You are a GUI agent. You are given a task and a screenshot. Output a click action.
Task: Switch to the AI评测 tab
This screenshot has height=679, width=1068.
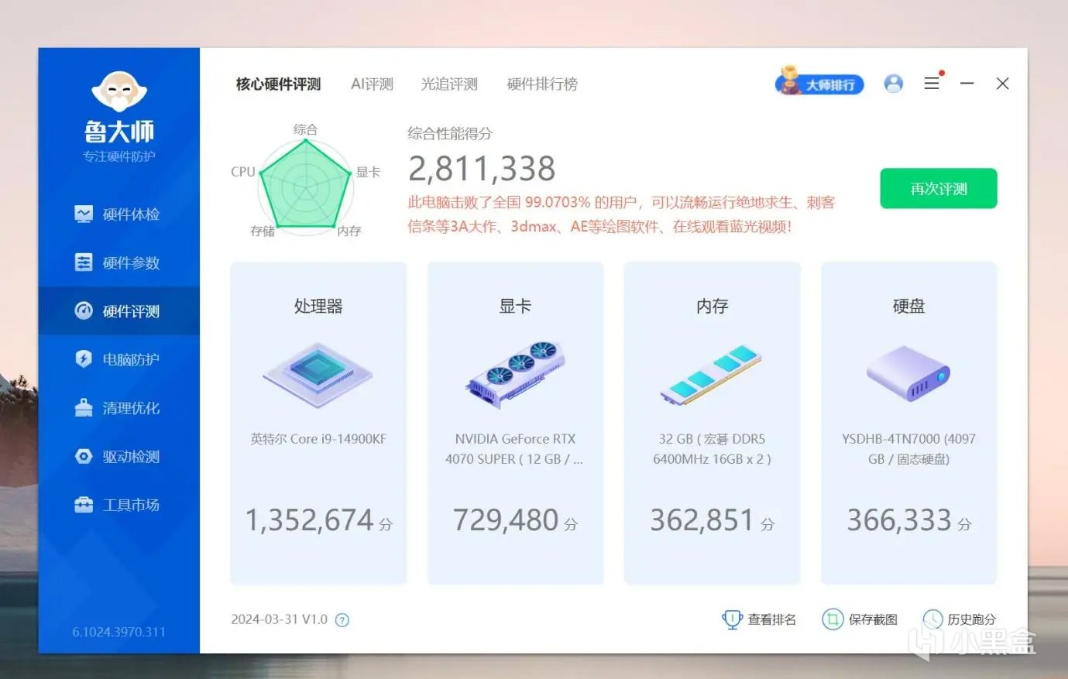(x=373, y=84)
